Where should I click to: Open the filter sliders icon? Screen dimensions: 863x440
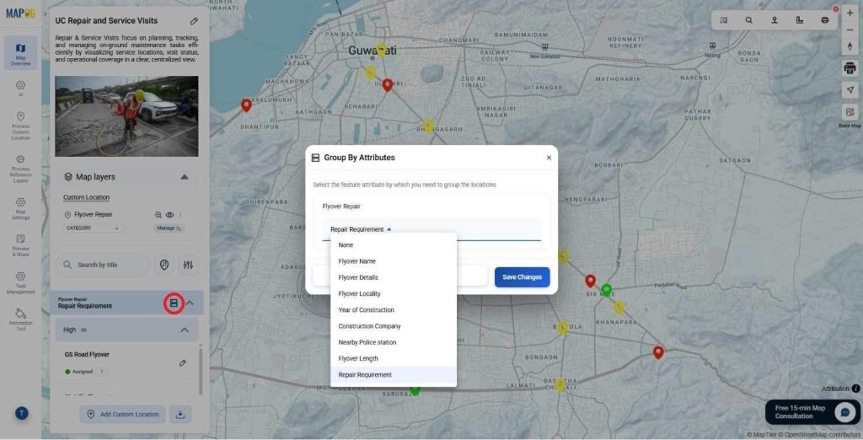pyautogui.click(x=188, y=265)
